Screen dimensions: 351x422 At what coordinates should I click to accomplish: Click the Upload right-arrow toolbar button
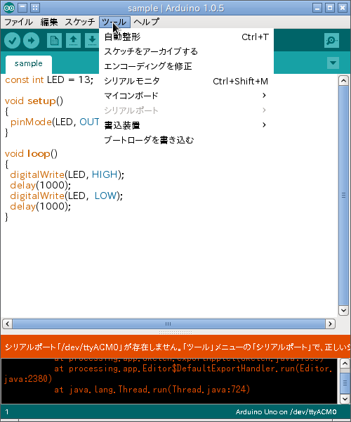coord(31,41)
